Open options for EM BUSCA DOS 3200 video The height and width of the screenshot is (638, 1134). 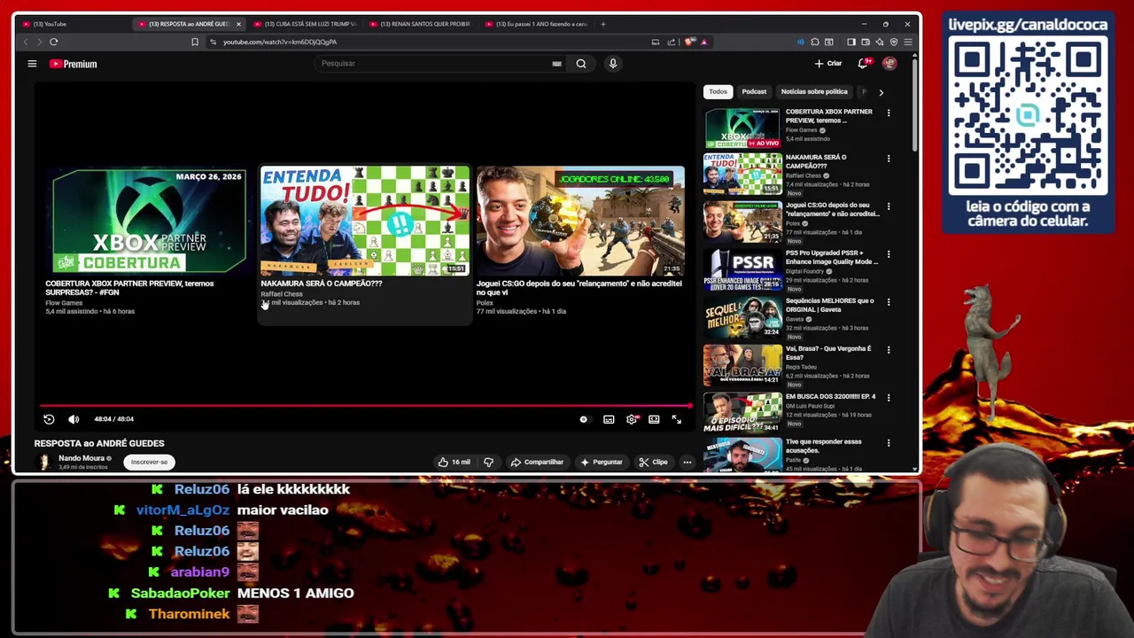coord(889,398)
